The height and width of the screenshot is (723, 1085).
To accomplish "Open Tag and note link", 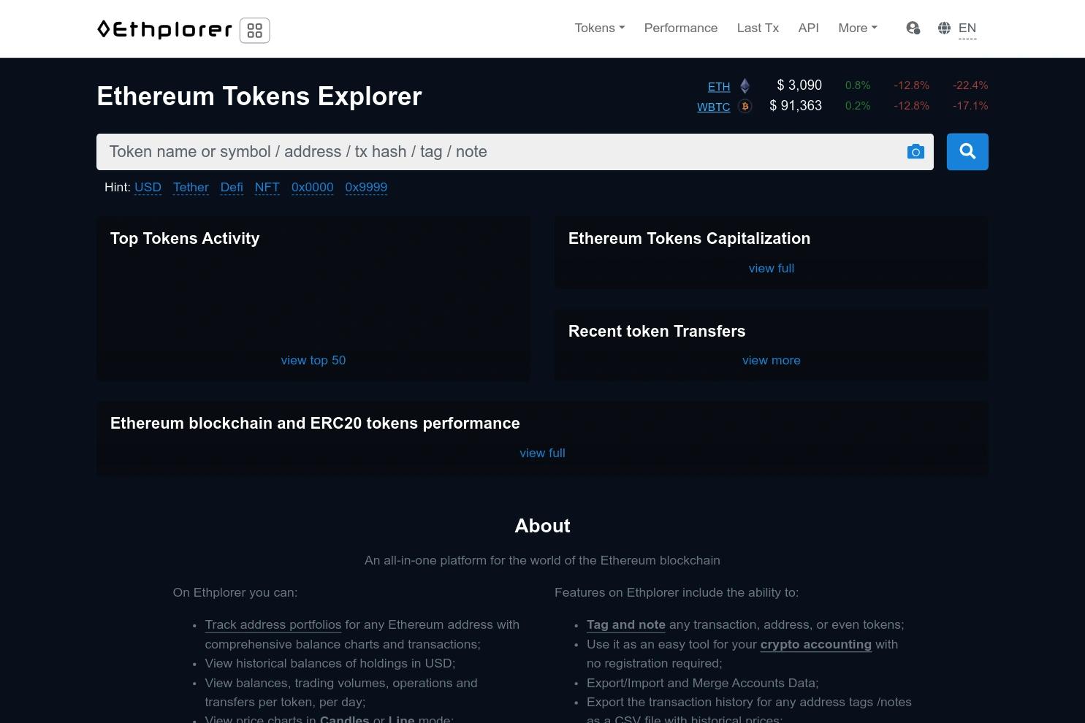I will pyautogui.click(x=626, y=625).
